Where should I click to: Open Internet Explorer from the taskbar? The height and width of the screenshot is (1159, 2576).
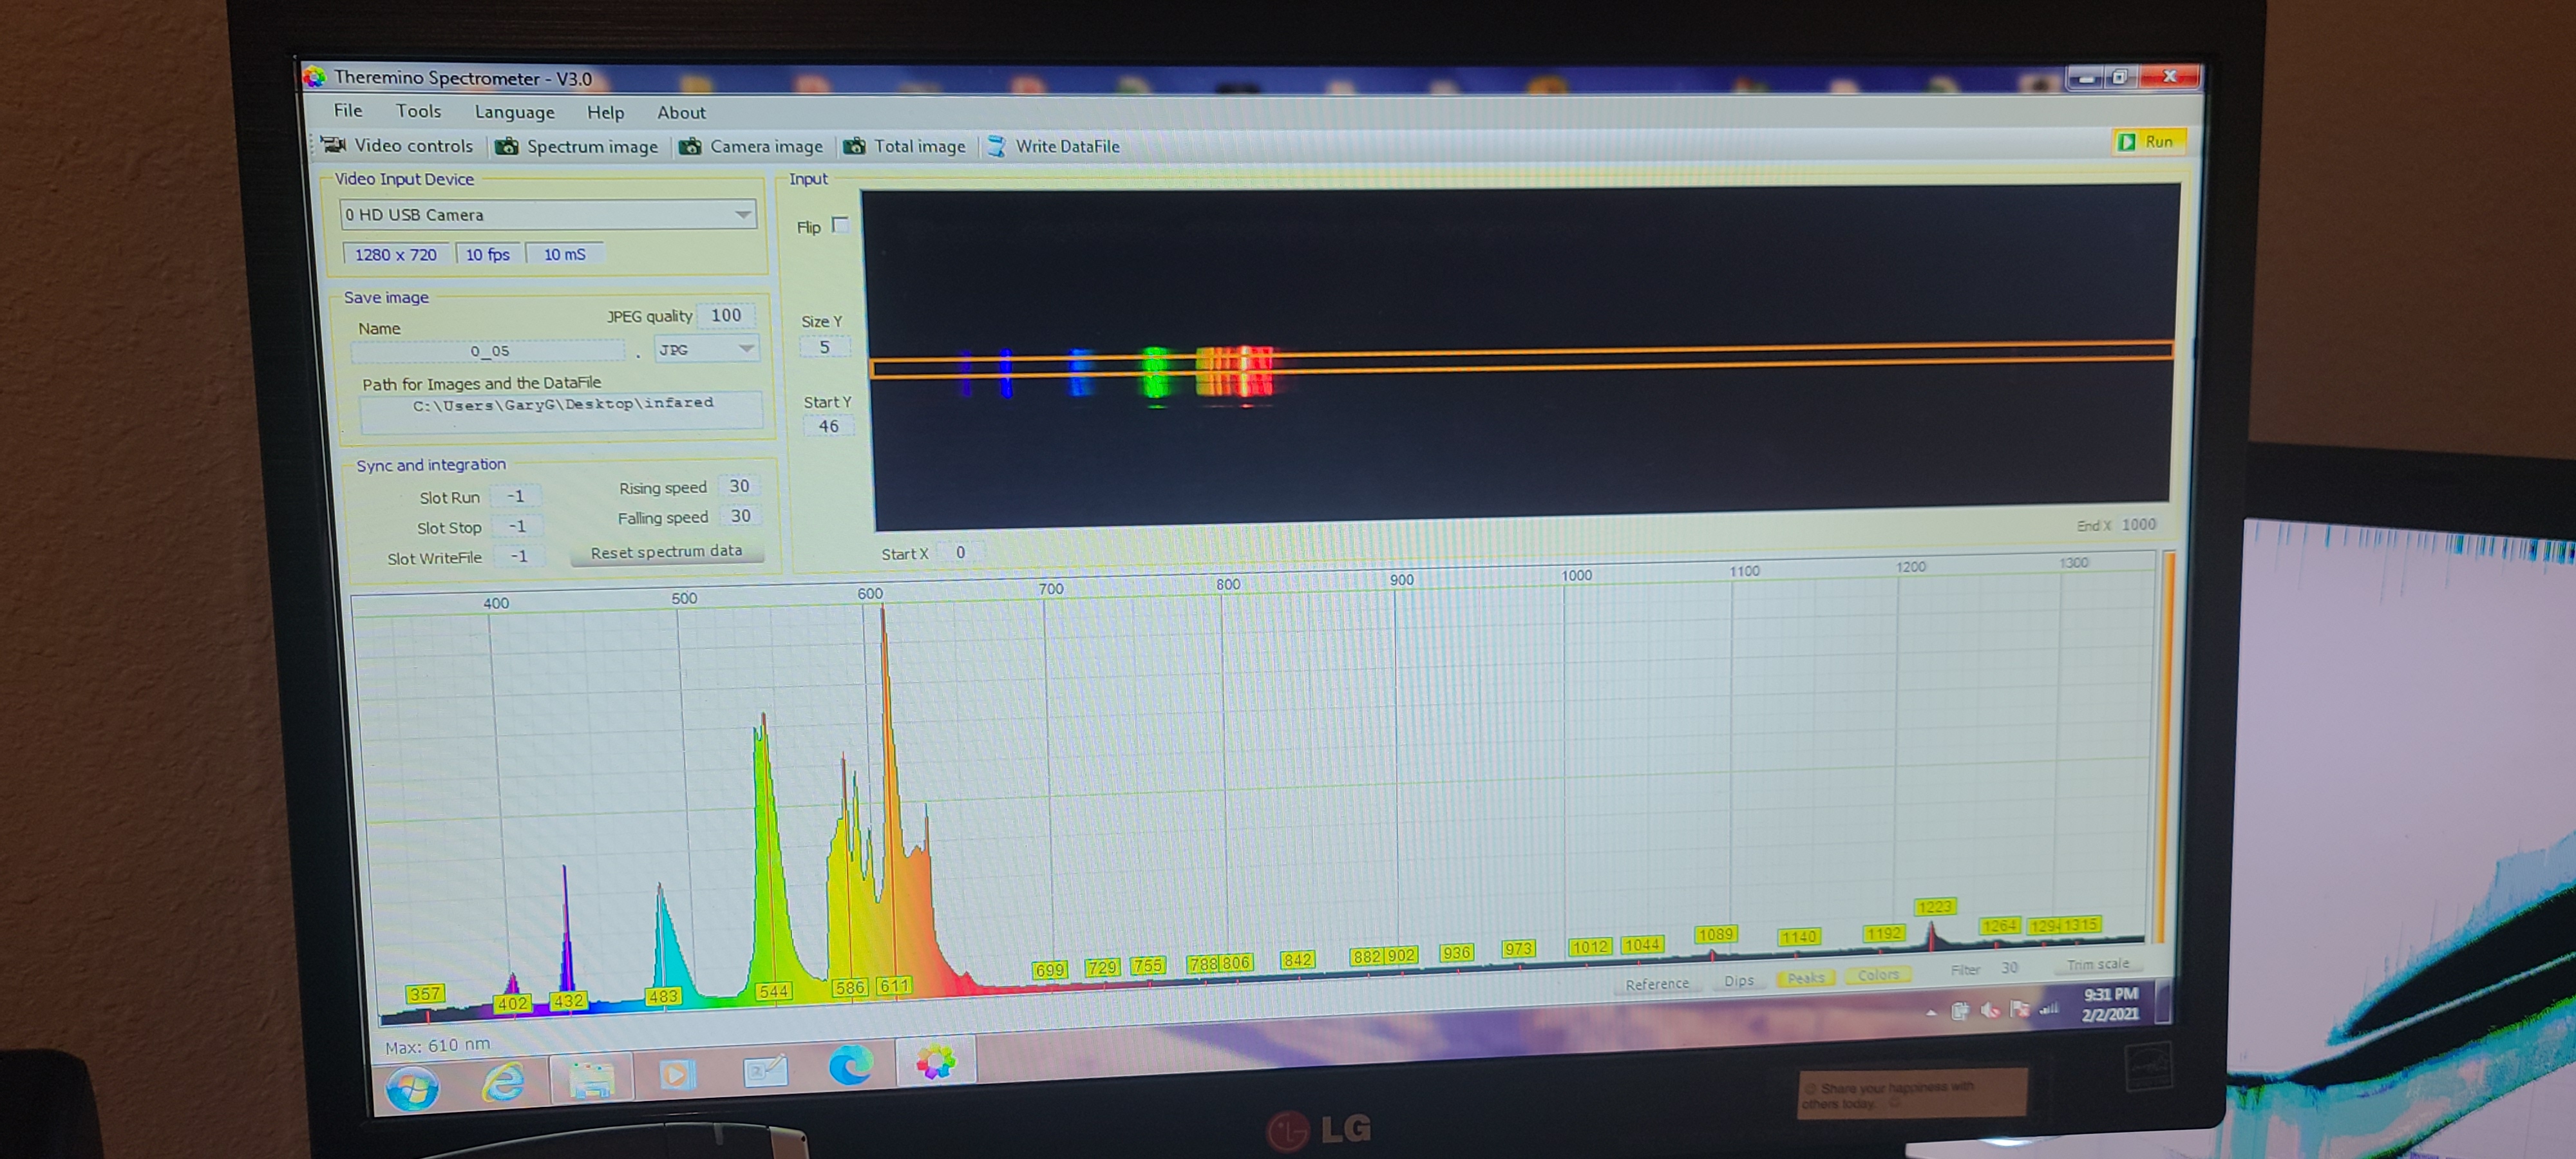coord(503,1082)
